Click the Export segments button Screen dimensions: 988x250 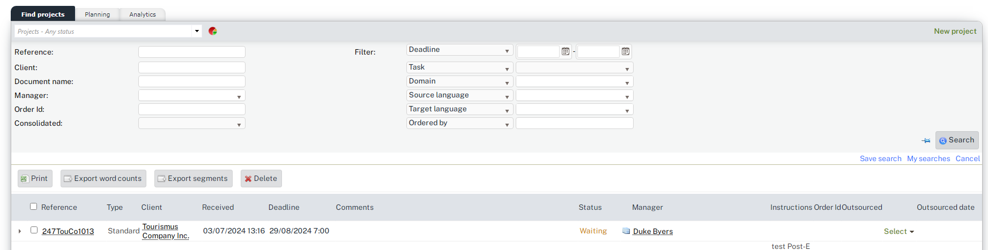point(193,179)
